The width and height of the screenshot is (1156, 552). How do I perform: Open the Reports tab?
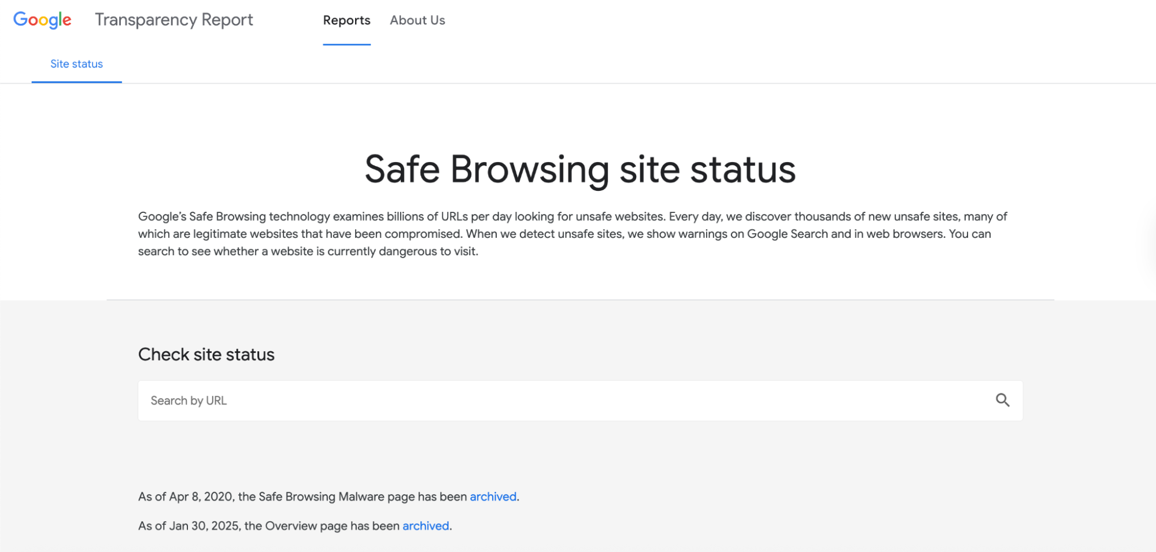click(346, 20)
